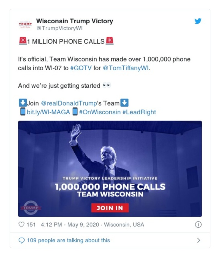This screenshot has height=257, width=220.
Task: Open the Trump waving photo in the tweet
Action: (110, 154)
